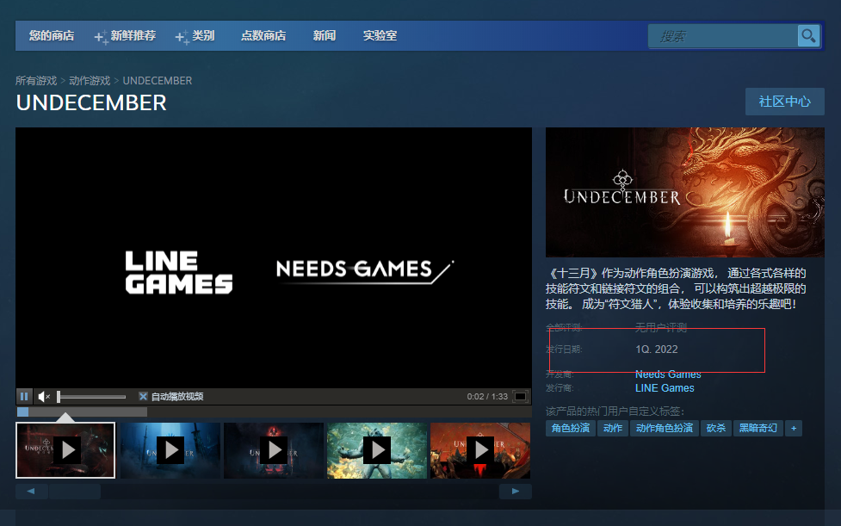
Task: Click the UNDECEMBER breadcrumb link
Action: (158, 80)
